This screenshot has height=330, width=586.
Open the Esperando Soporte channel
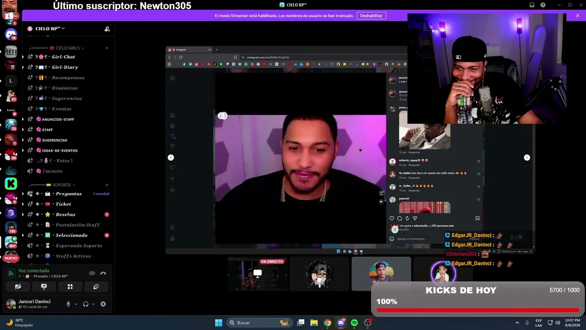[x=68, y=246]
